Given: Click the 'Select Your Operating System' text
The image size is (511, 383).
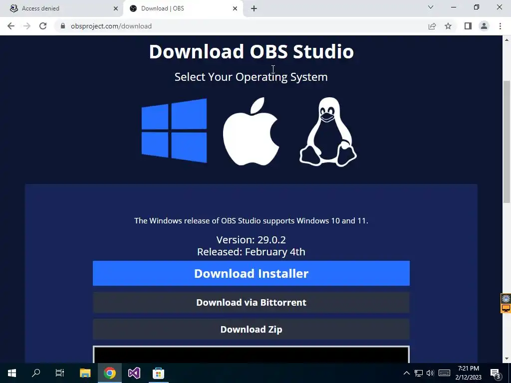Looking at the screenshot, I should [x=251, y=77].
